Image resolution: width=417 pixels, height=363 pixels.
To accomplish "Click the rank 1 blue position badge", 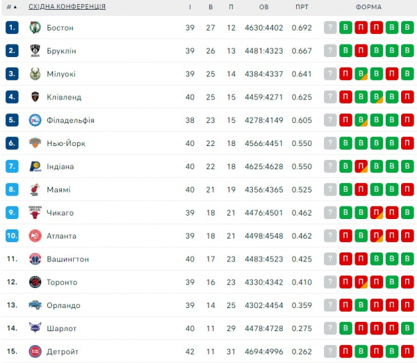I will (x=12, y=28).
